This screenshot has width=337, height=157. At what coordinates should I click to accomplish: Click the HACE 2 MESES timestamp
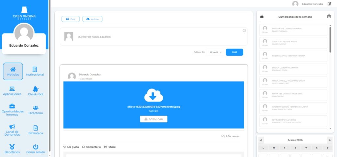[x=86, y=79]
